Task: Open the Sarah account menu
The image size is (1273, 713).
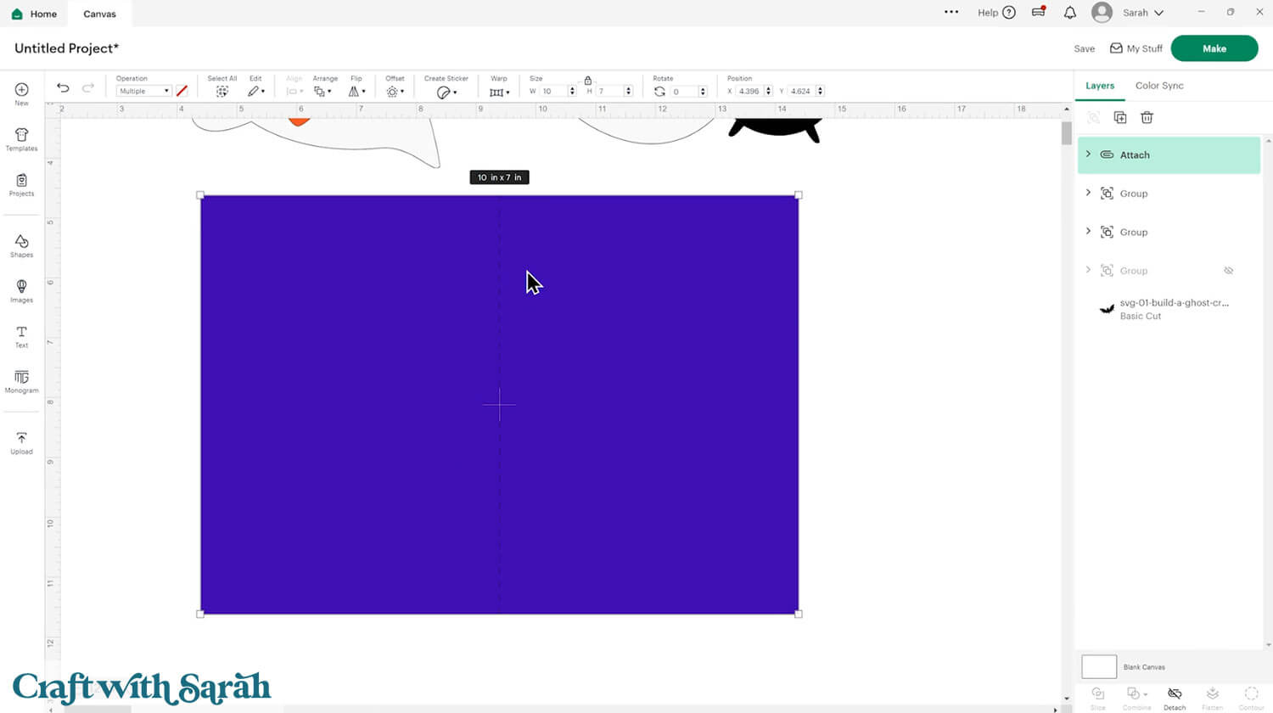Action: pos(1128,13)
